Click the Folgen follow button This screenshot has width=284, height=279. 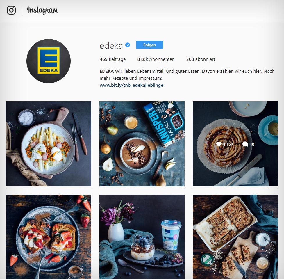[x=149, y=45]
